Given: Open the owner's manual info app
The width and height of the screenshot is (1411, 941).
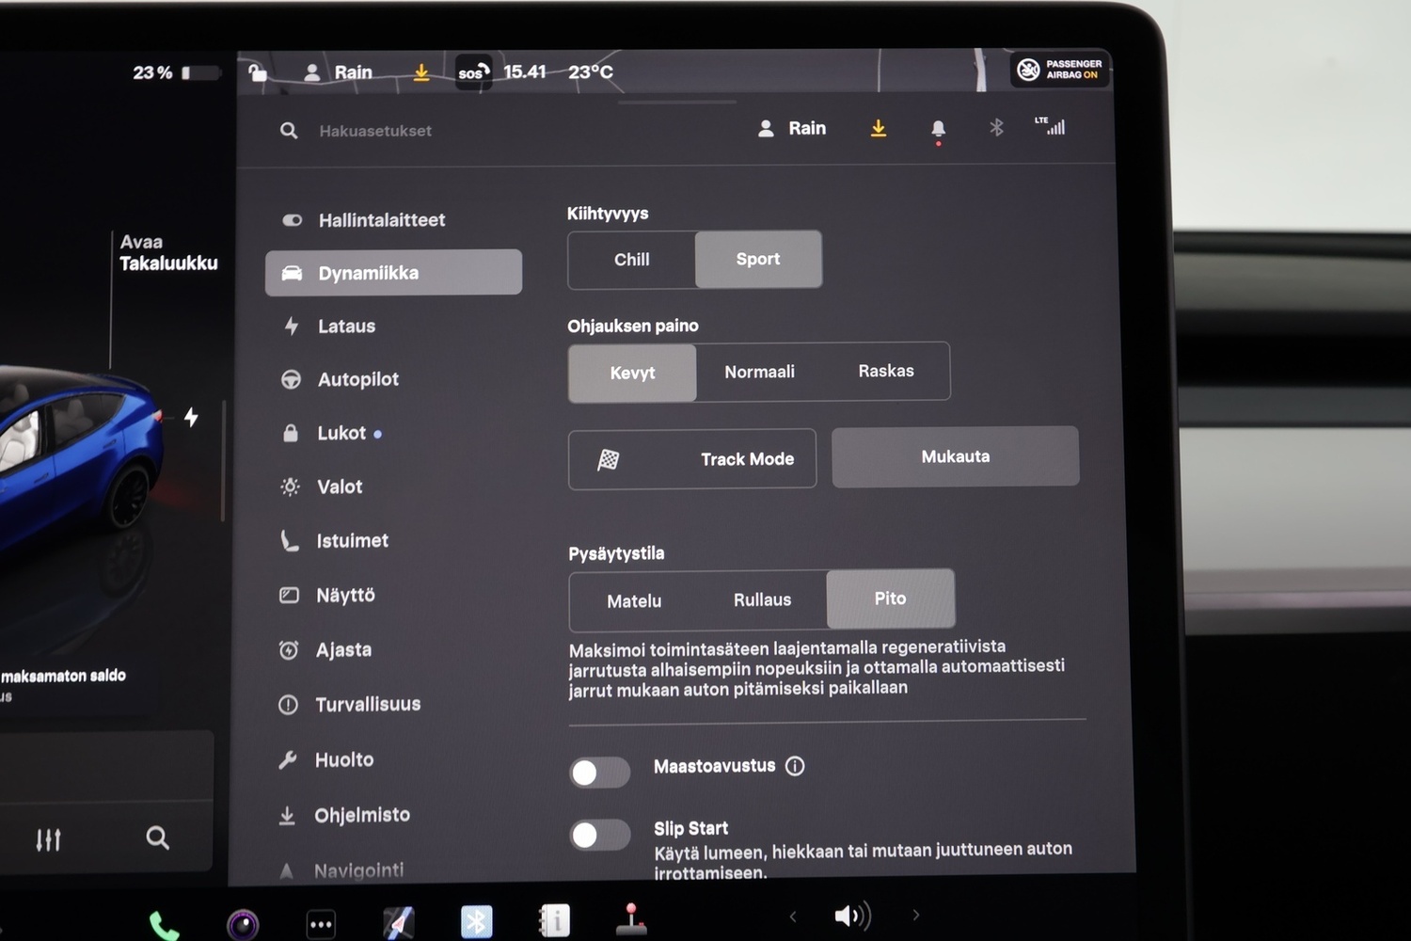Looking at the screenshot, I should [x=554, y=920].
